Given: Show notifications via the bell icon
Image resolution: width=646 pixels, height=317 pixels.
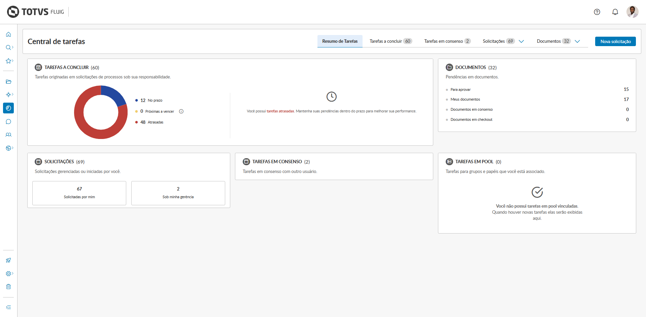Looking at the screenshot, I should [x=615, y=12].
